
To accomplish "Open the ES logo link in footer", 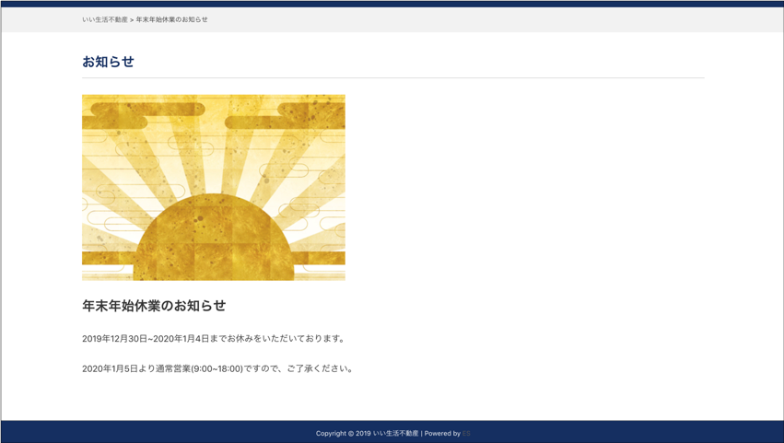I will 466,433.
